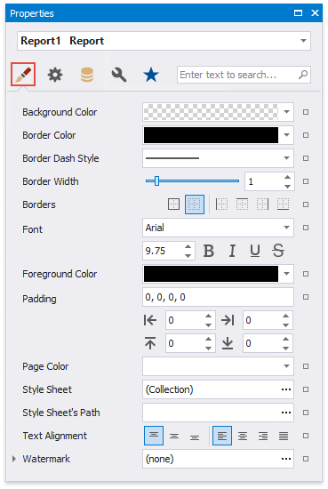This screenshot has height=489, width=328.
Task: Align text to top vertically
Action: click(154, 436)
